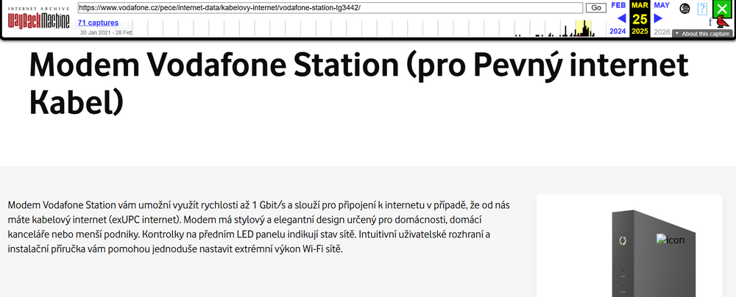
Task: Select the 2024 year link
Action: click(x=618, y=32)
